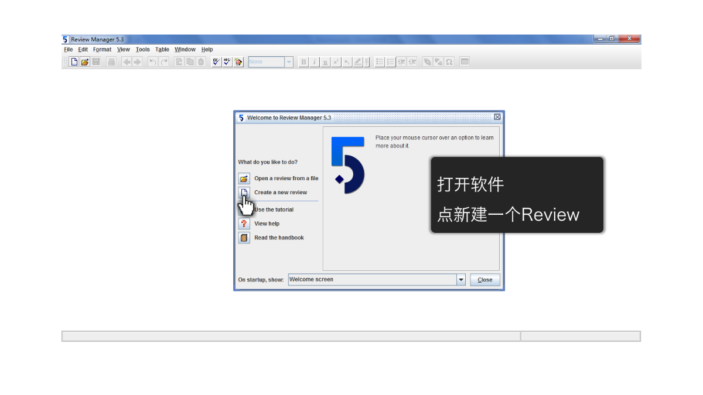Click the first link chain toolbar icon
Viewport: 703px width, 395px height.
click(428, 61)
